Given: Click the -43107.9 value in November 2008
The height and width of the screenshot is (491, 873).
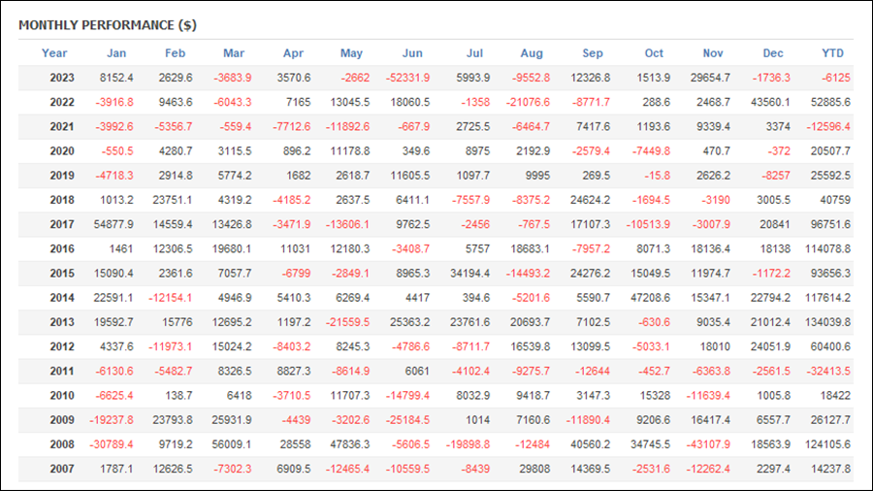Looking at the screenshot, I should click(x=708, y=444).
